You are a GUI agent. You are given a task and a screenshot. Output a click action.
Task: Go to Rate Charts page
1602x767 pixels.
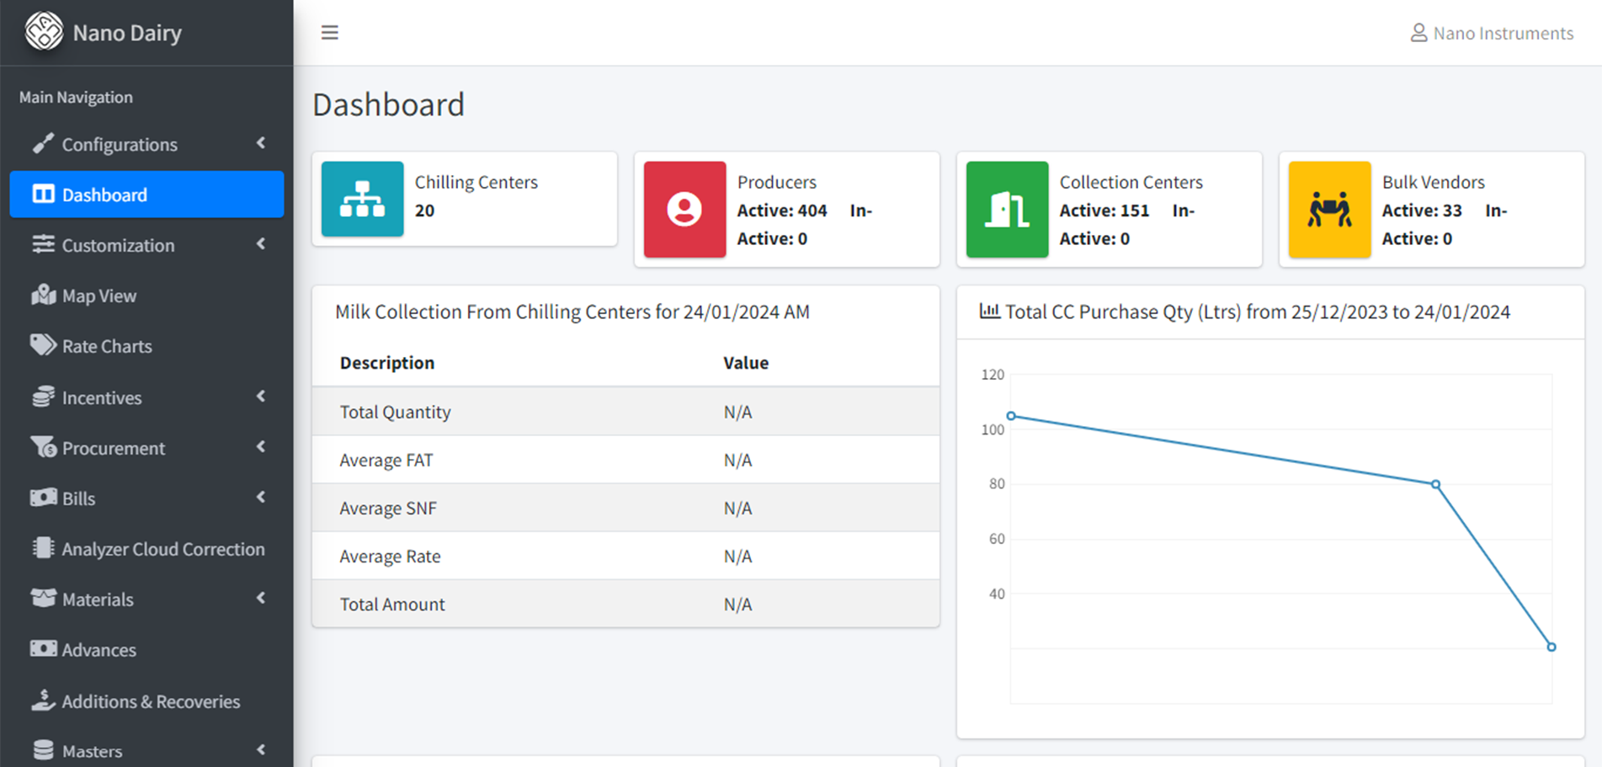pyautogui.click(x=106, y=346)
